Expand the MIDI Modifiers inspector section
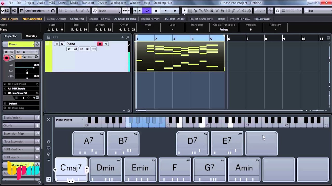This screenshot has height=186, width=332. click(x=21, y=149)
